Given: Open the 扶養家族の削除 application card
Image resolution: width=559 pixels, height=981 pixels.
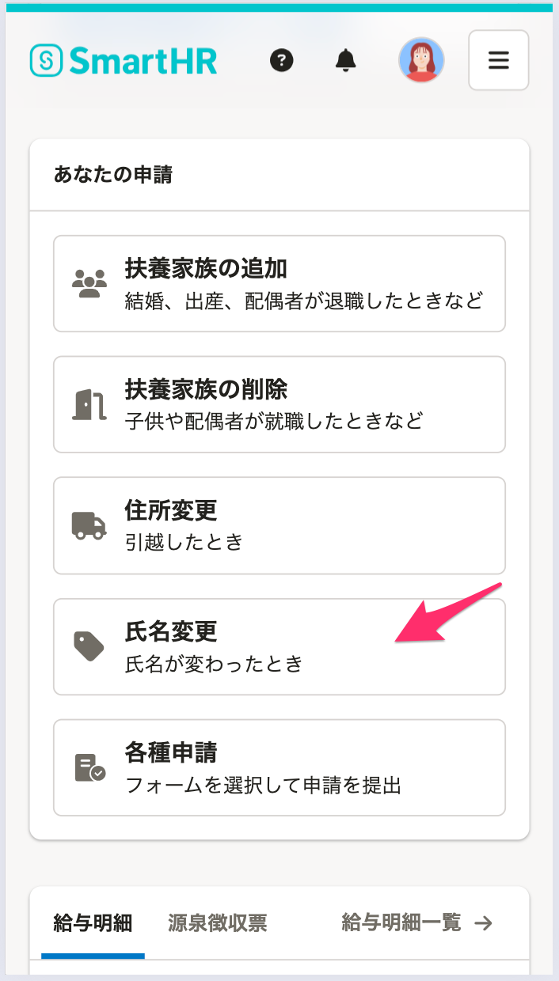Looking at the screenshot, I should (279, 404).
